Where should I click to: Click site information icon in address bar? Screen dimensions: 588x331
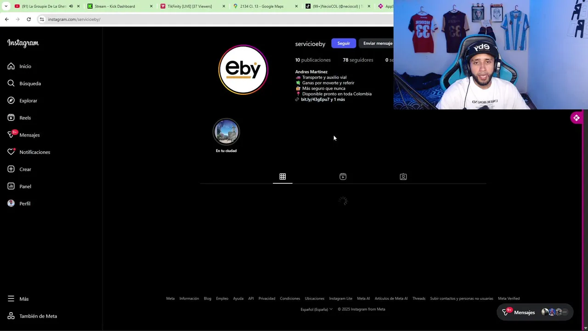tap(42, 19)
